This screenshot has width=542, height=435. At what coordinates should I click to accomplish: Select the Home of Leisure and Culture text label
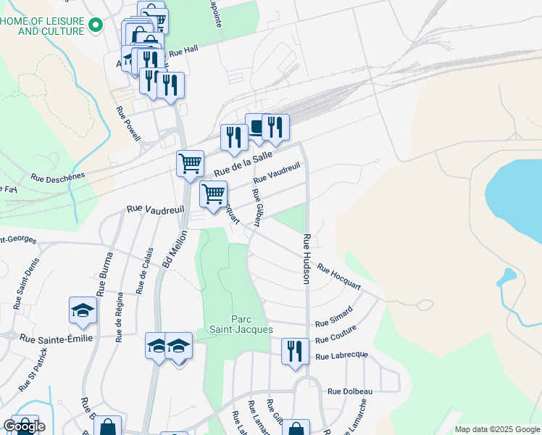(42, 26)
